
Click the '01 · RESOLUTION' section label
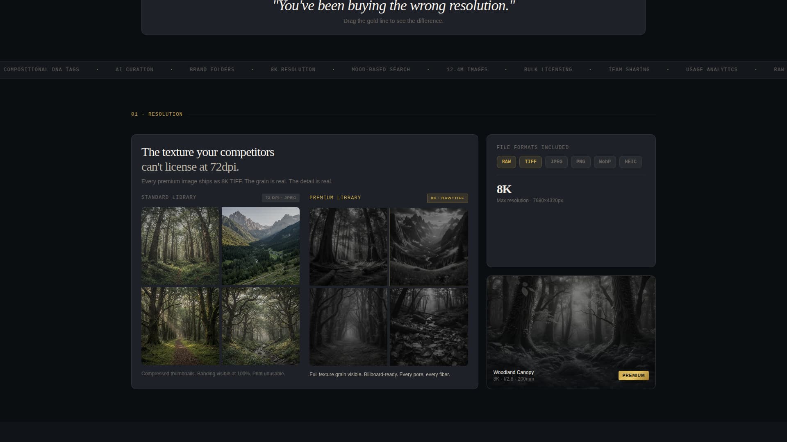coord(157,114)
